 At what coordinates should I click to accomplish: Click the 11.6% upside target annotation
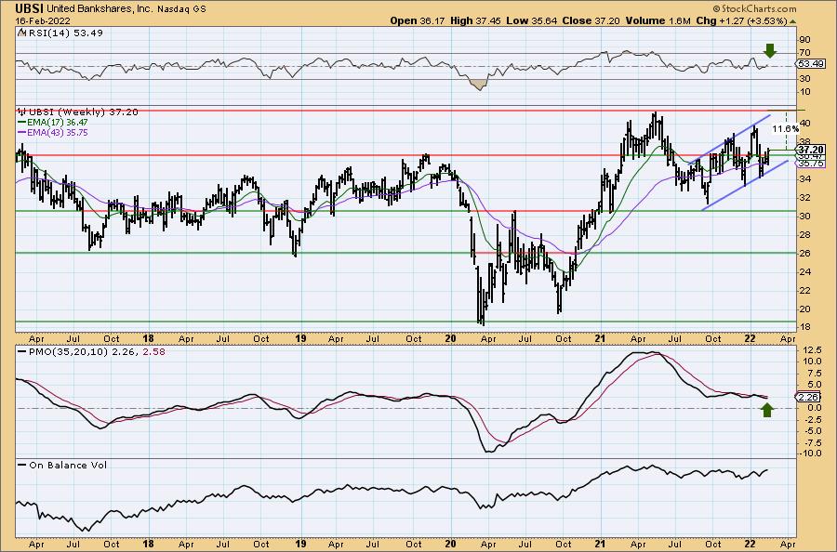[785, 128]
